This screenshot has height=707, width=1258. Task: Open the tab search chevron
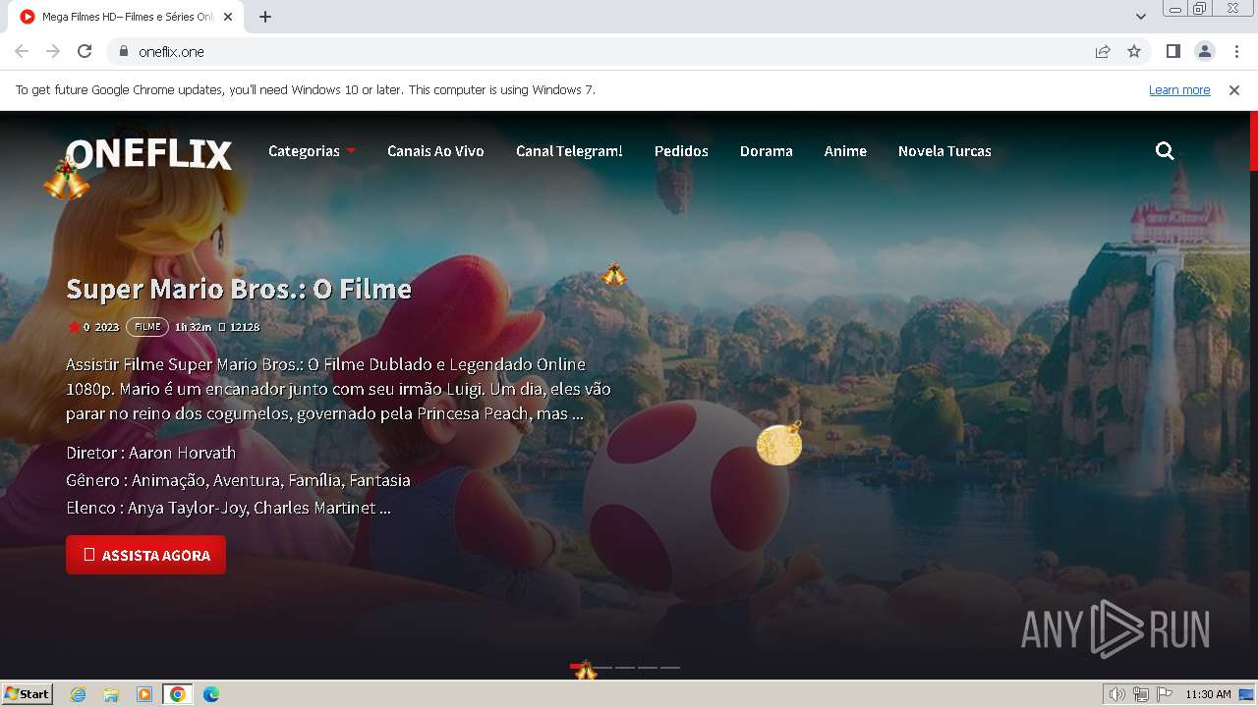(x=1141, y=17)
